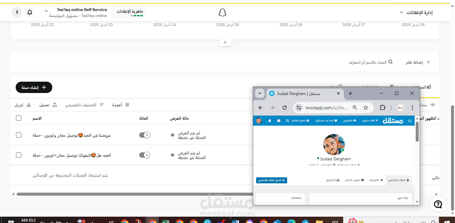Collapse the chart panel with the up chevron

[225, 43]
